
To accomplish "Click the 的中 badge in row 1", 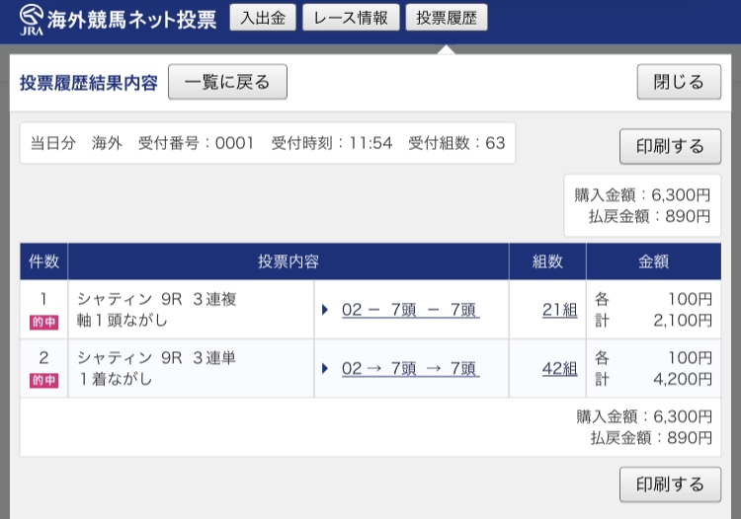I will [x=43, y=321].
